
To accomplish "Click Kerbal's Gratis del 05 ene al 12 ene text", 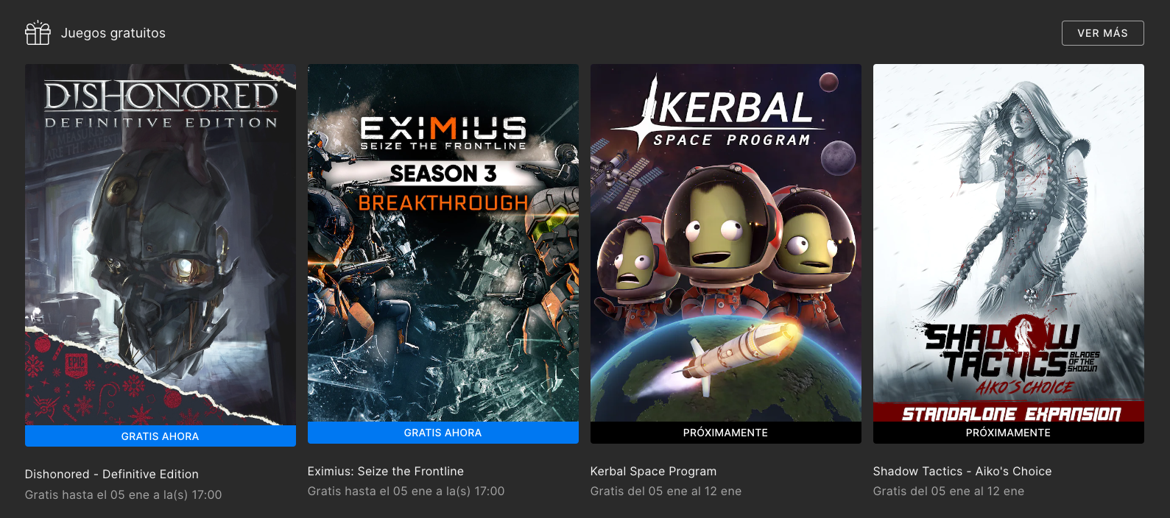I will (666, 492).
